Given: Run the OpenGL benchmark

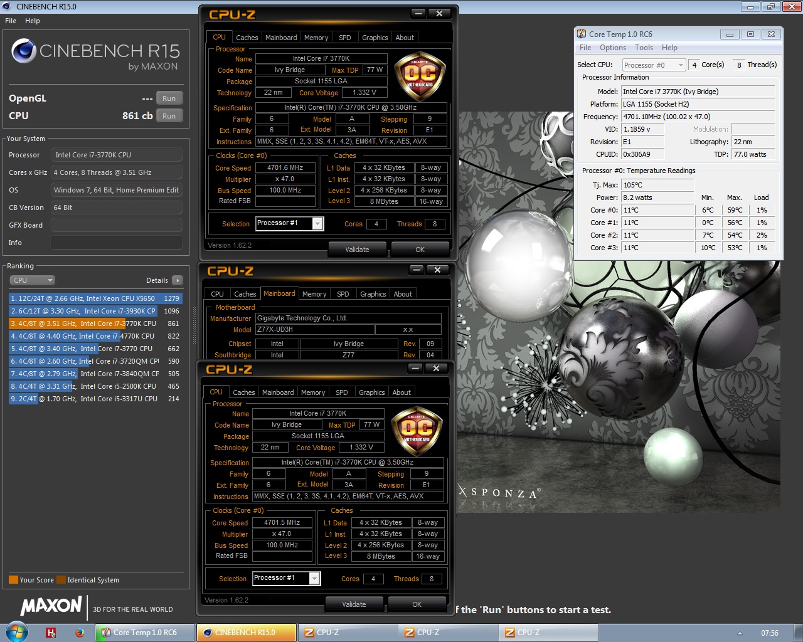Looking at the screenshot, I should click(169, 98).
